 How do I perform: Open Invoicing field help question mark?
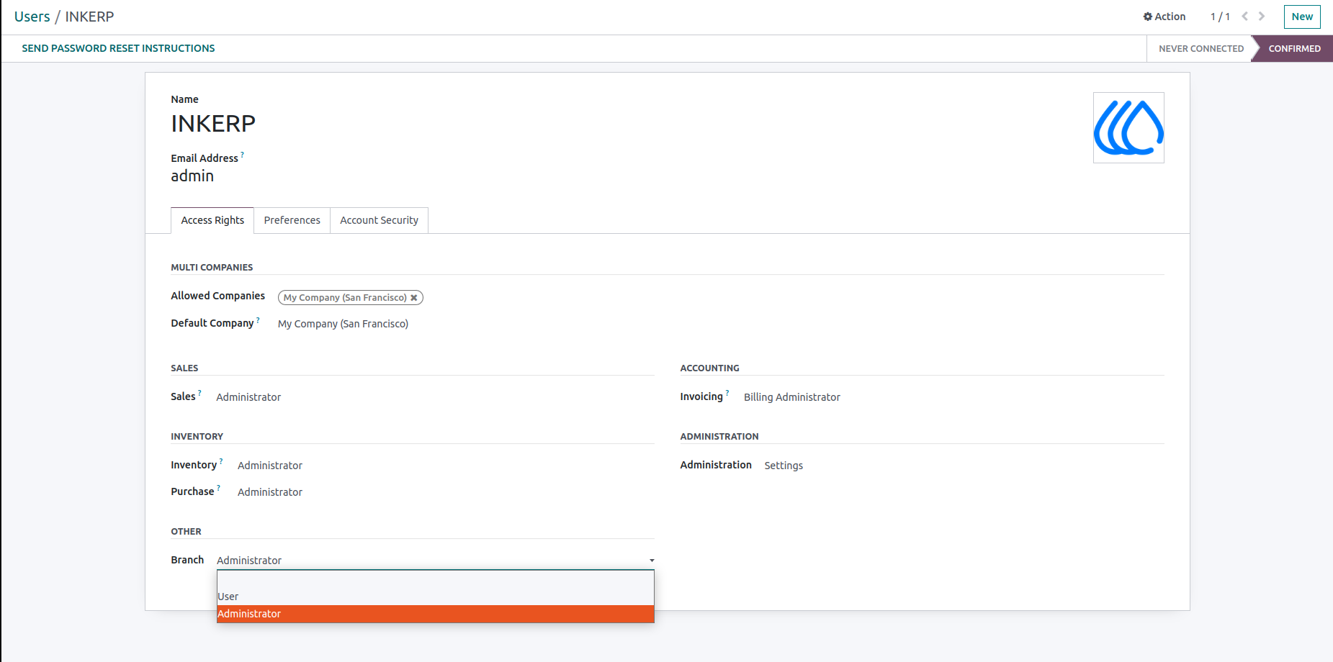(x=727, y=393)
